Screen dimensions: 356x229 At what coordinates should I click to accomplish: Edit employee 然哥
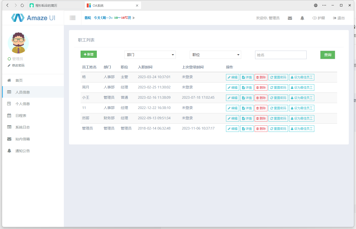(x=232, y=118)
